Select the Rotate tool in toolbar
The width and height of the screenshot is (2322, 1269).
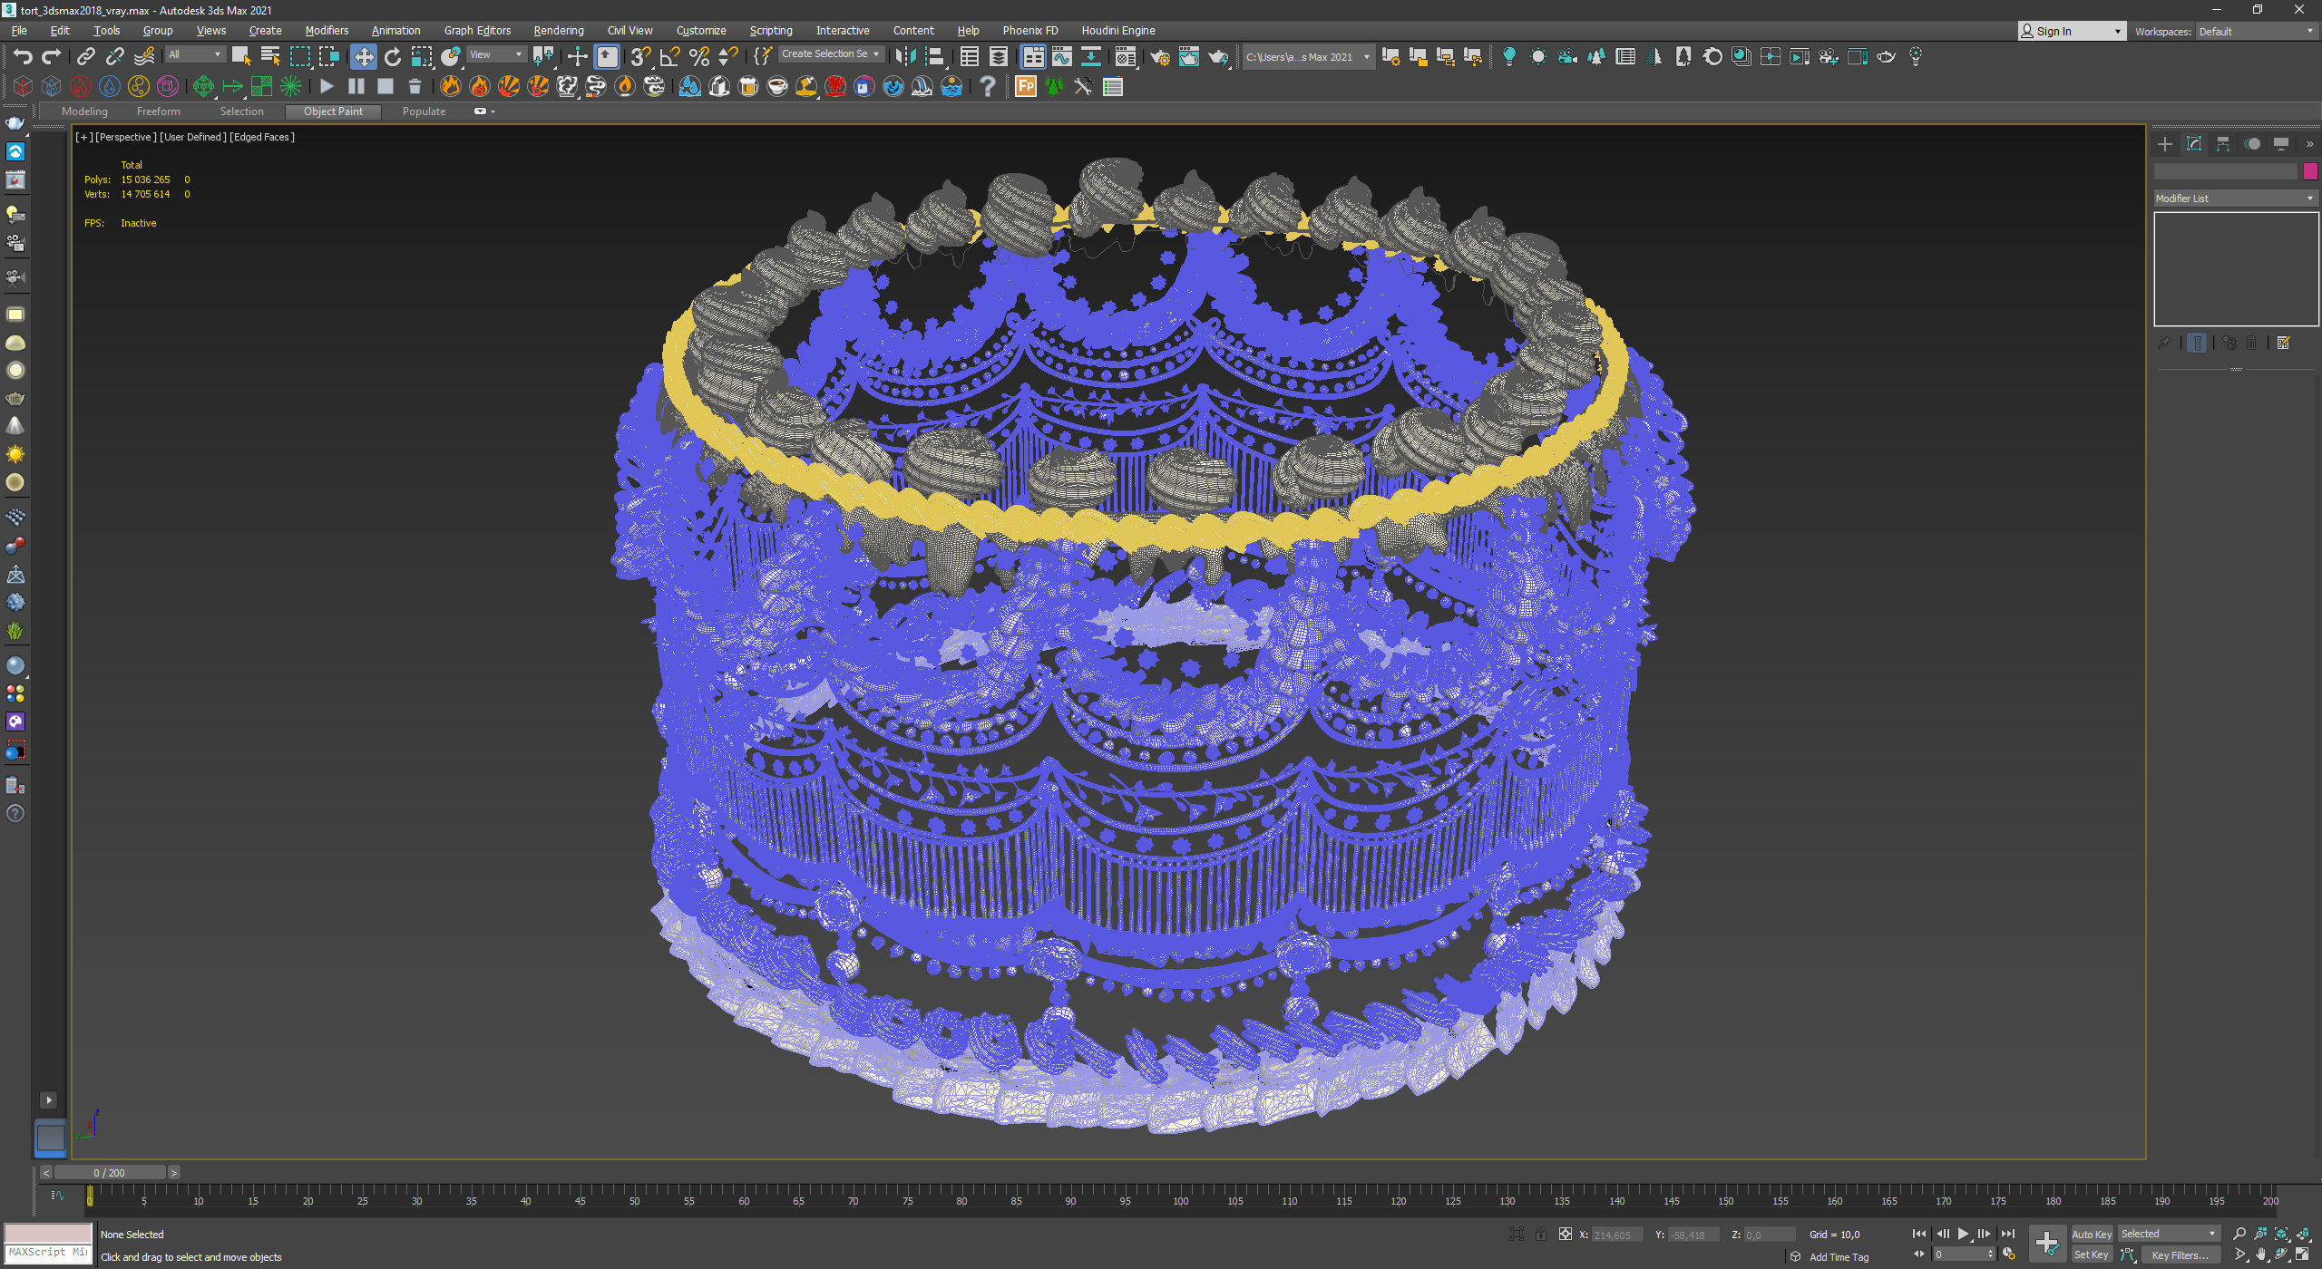click(392, 57)
